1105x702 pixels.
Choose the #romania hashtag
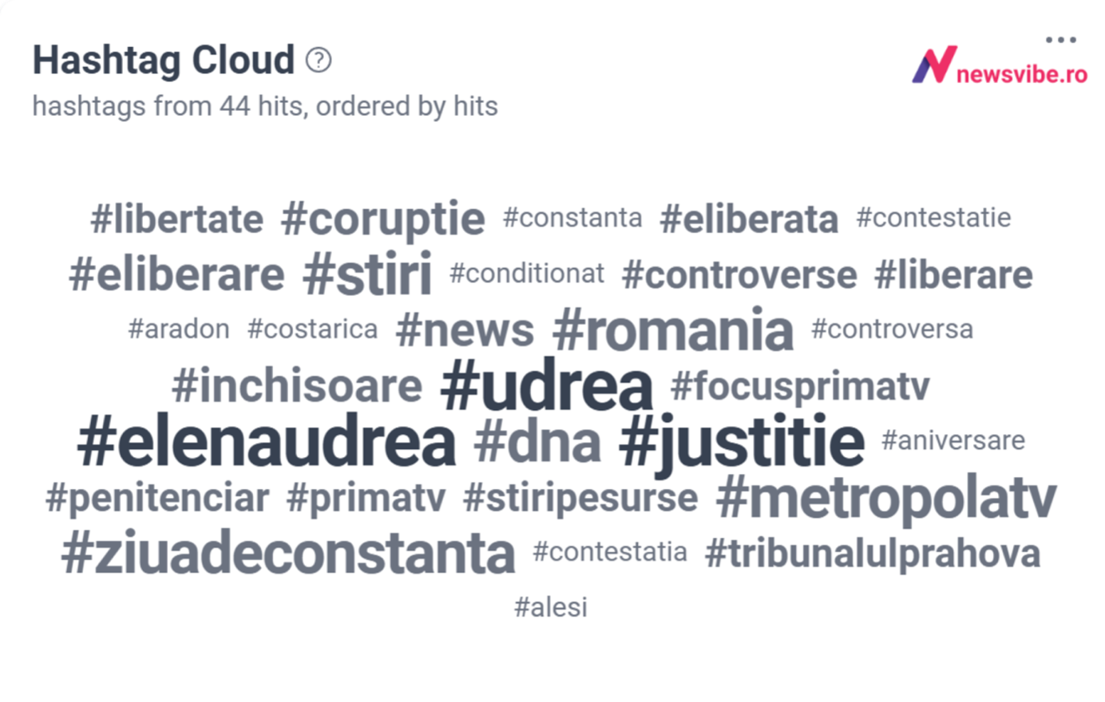[673, 330]
